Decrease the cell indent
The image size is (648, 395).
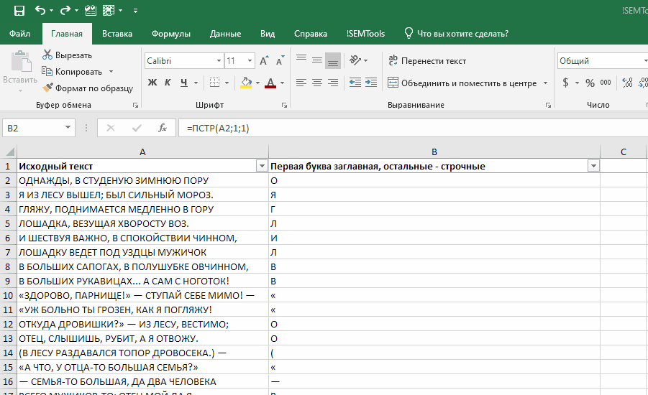pos(355,83)
